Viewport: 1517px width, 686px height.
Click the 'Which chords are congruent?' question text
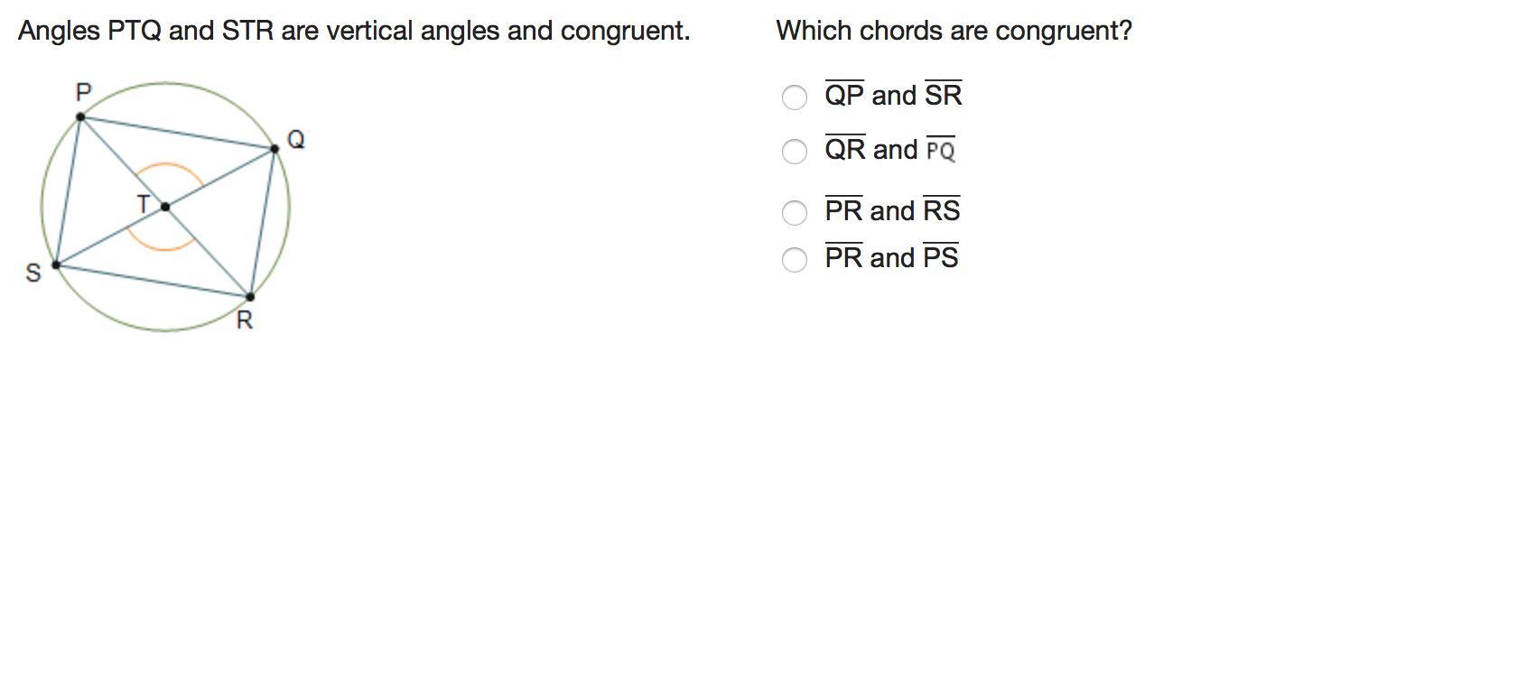tap(954, 31)
